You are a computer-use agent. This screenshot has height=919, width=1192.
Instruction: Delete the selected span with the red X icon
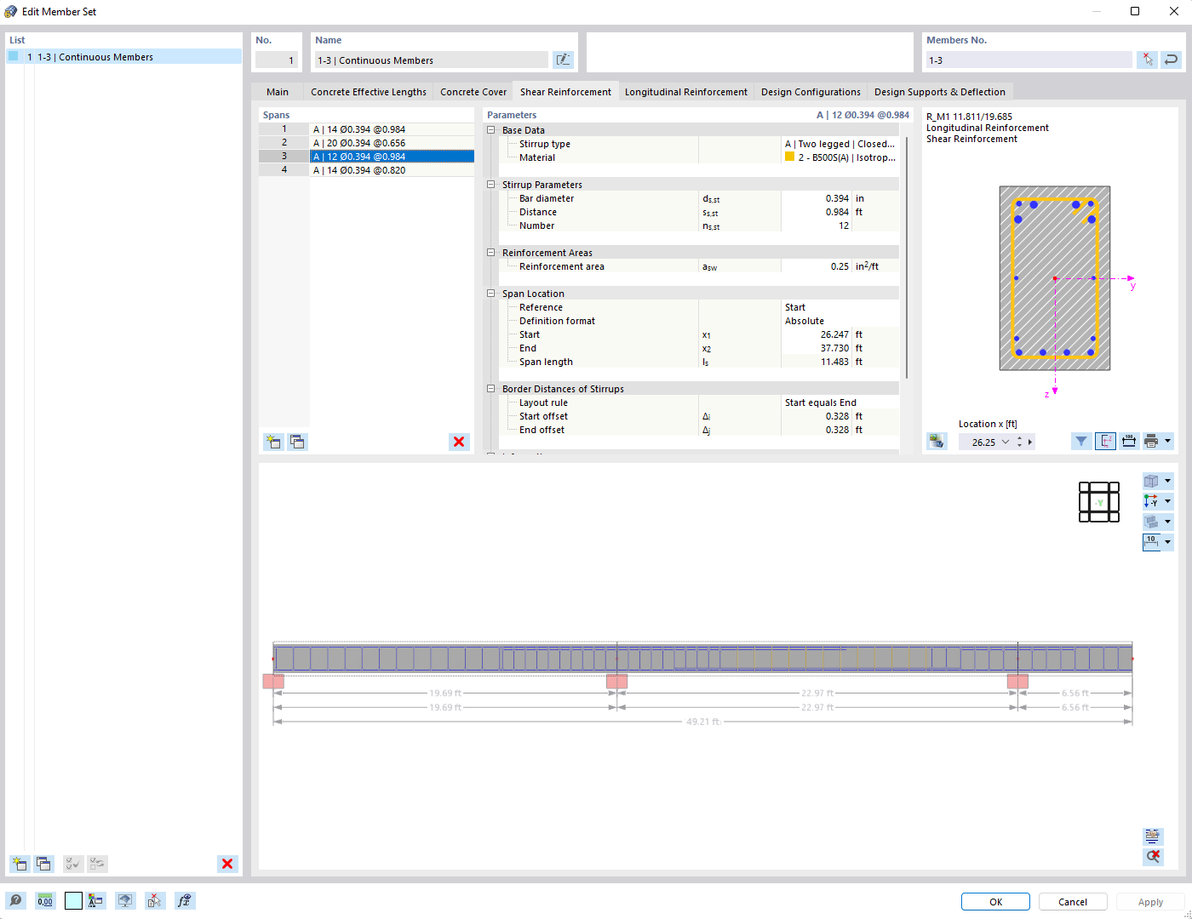pos(459,442)
